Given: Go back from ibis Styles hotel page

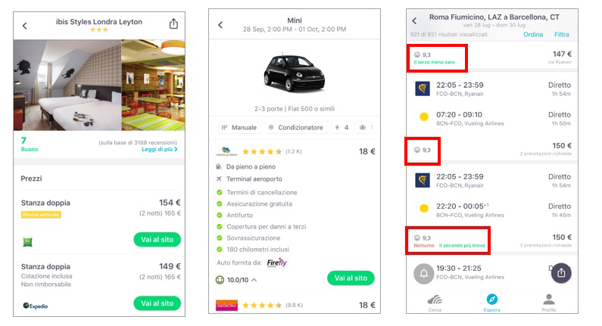Looking at the screenshot, I should (x=25, y=26).
